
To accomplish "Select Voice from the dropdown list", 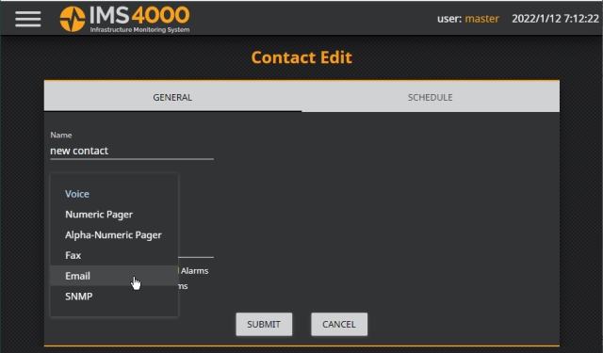I will (114, 194).
